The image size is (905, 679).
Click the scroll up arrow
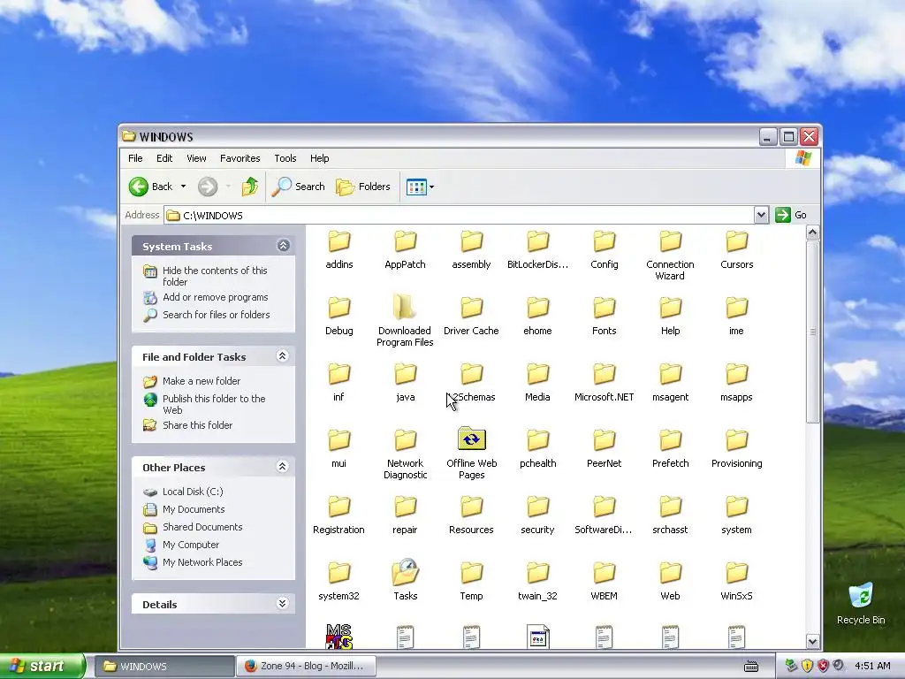point(813,233)
